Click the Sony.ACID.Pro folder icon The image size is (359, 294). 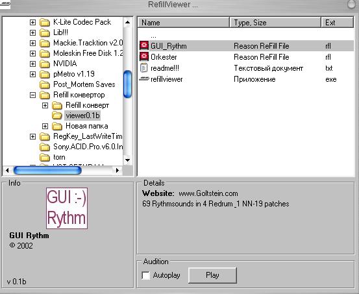45,147
